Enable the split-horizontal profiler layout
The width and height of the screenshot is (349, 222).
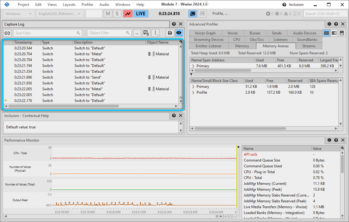[342, 33]
